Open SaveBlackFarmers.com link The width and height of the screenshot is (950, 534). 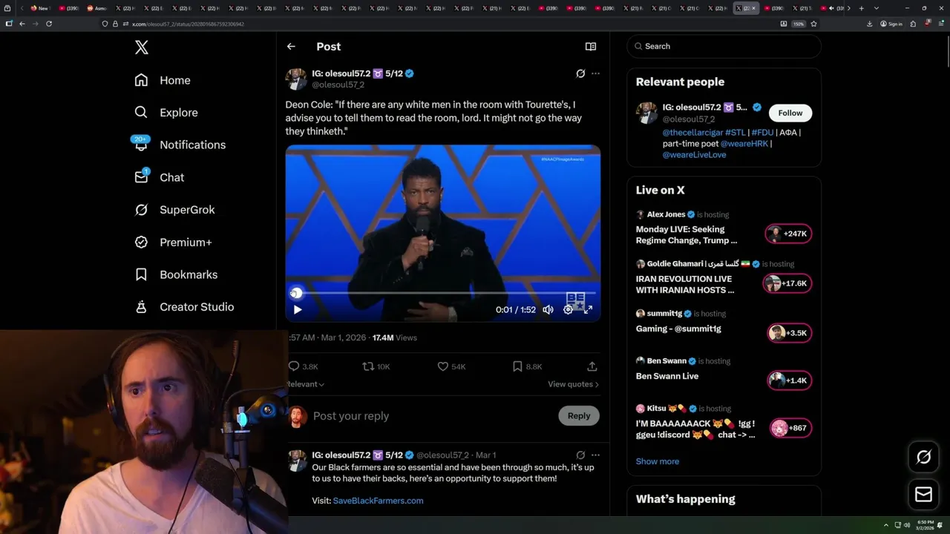(x=378, y=501)
